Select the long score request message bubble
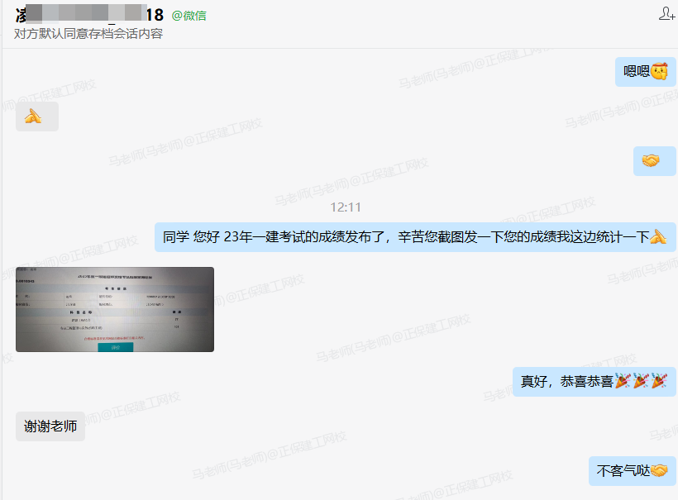This screenshot has width=678, height=500. coord(413,237)
